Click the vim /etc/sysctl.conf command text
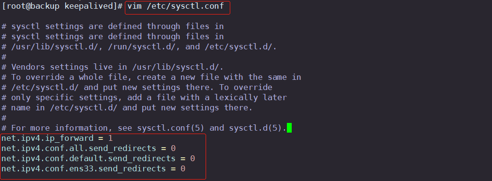 pyautogui.click(x=176, y=6)
